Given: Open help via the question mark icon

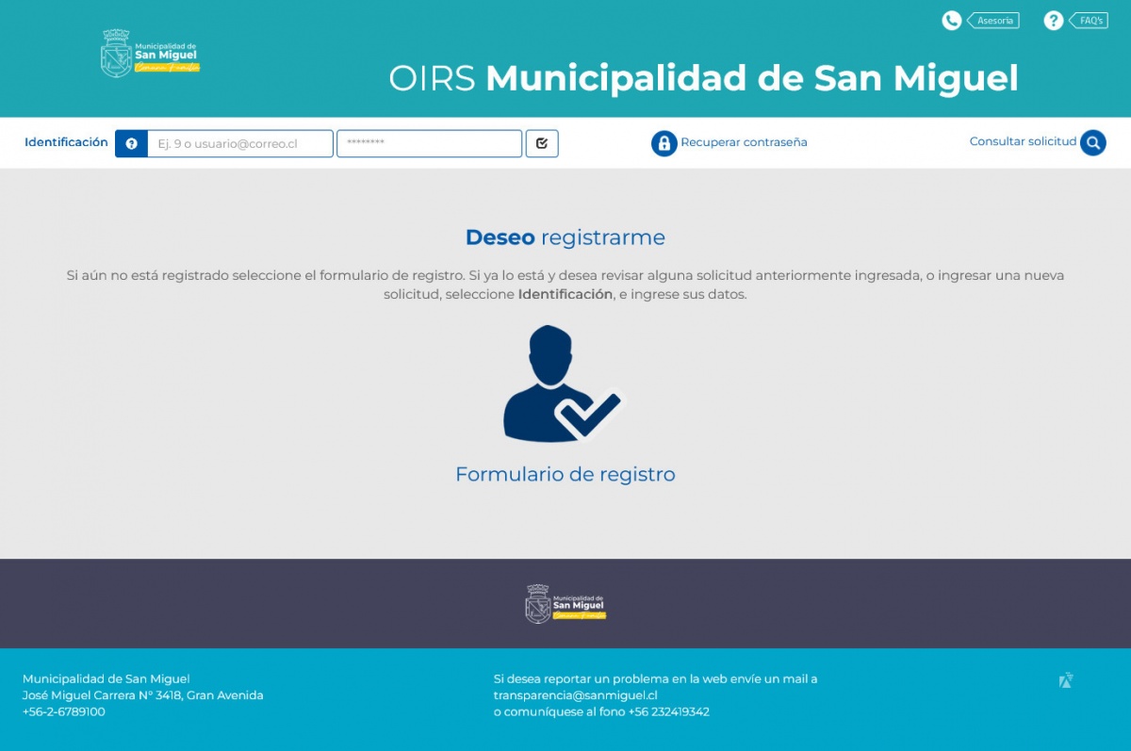Looking at the screenshot, I should click(x=1053, y=19).
